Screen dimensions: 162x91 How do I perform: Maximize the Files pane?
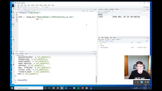[148, 38]
